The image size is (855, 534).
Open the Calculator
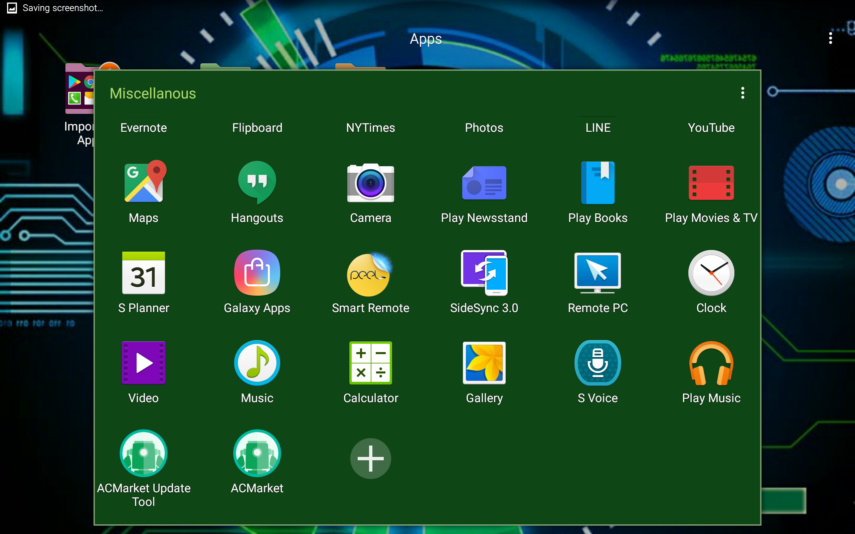click(371, 363)
